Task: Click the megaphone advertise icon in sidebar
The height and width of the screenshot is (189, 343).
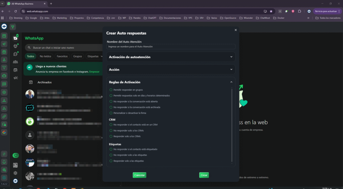Action: 15,78
